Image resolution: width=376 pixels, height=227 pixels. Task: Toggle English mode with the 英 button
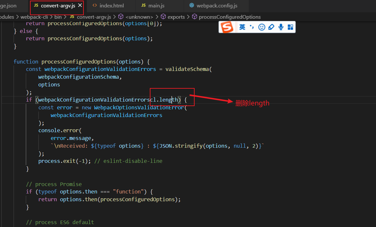[242, 27]
